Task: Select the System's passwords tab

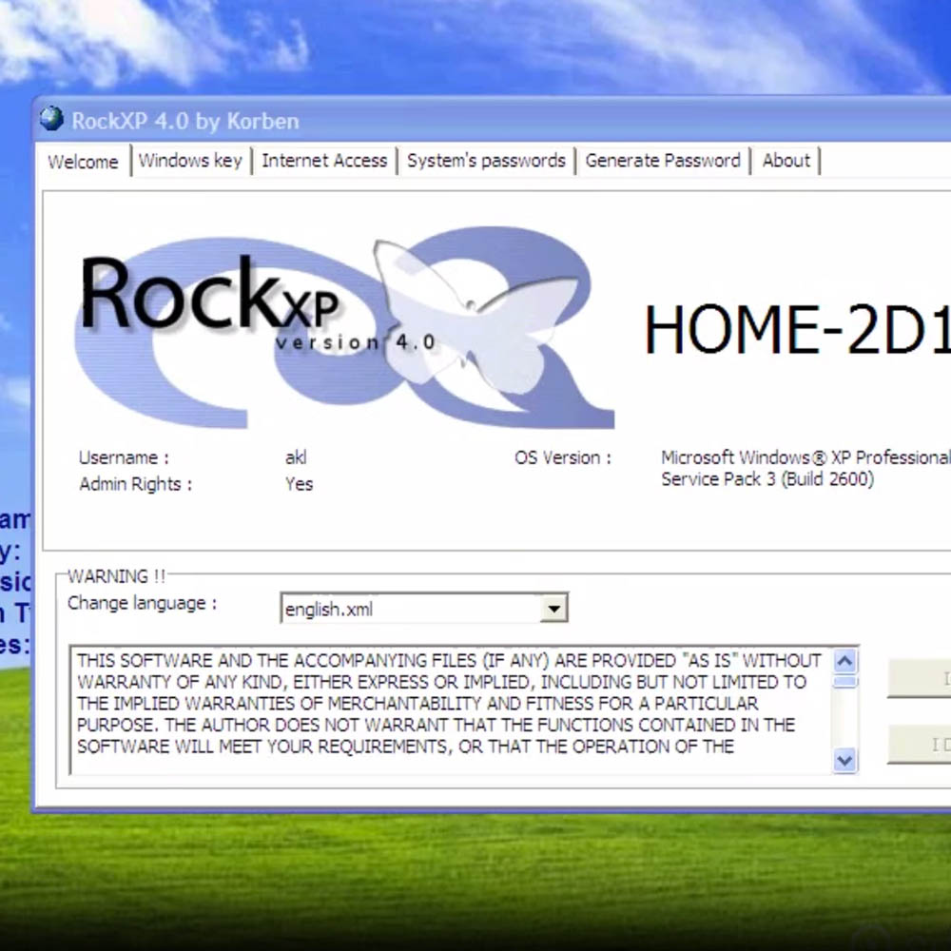Action: (486, 161)
